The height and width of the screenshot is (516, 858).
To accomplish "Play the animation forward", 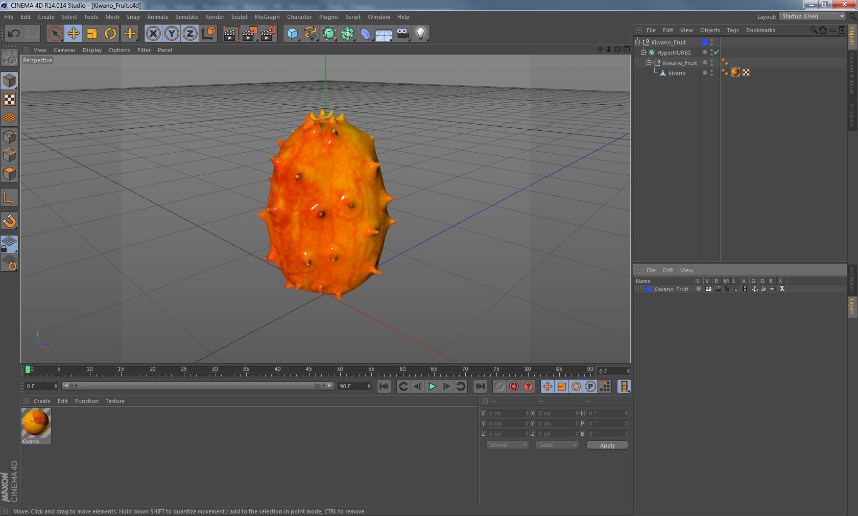I will point(432,386).
